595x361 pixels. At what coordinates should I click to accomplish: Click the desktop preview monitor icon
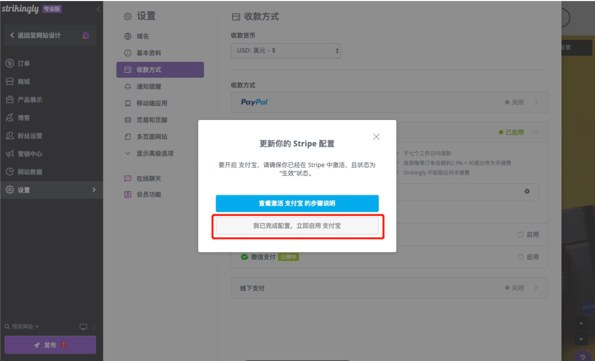pos(84,327)
